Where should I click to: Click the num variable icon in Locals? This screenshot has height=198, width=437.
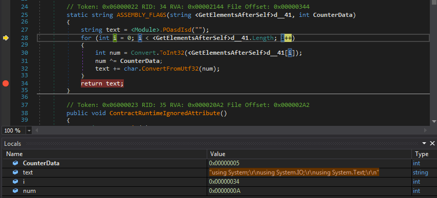15,191
